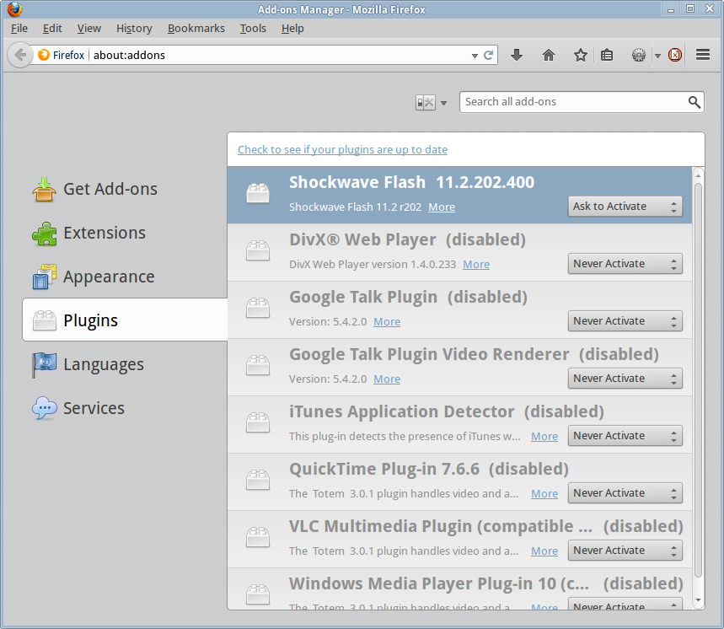Click the Get Add-ons box icon
Viewport: 724px width, 629px height.
click(45, 190)
